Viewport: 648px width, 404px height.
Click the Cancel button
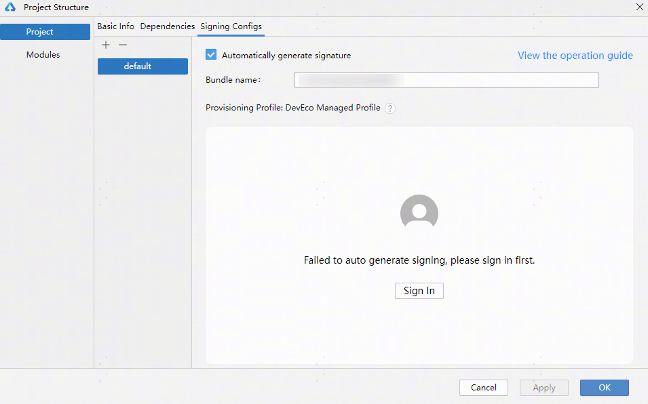484,388
